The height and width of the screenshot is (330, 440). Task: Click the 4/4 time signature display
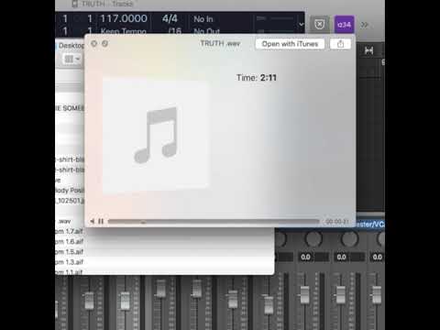point(170,18)
